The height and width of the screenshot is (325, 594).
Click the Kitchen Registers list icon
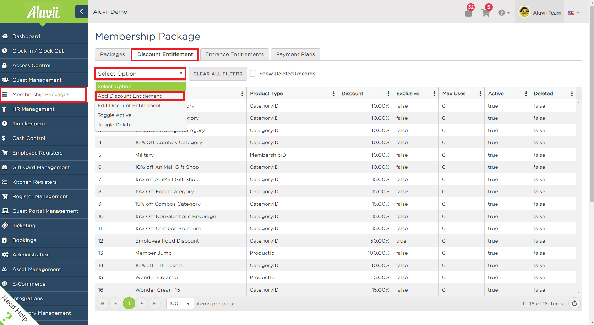[5, 182]
